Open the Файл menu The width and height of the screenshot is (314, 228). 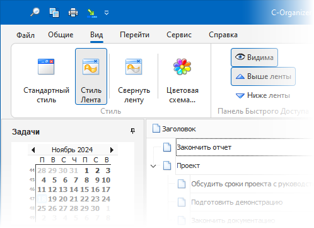[25, 35]
